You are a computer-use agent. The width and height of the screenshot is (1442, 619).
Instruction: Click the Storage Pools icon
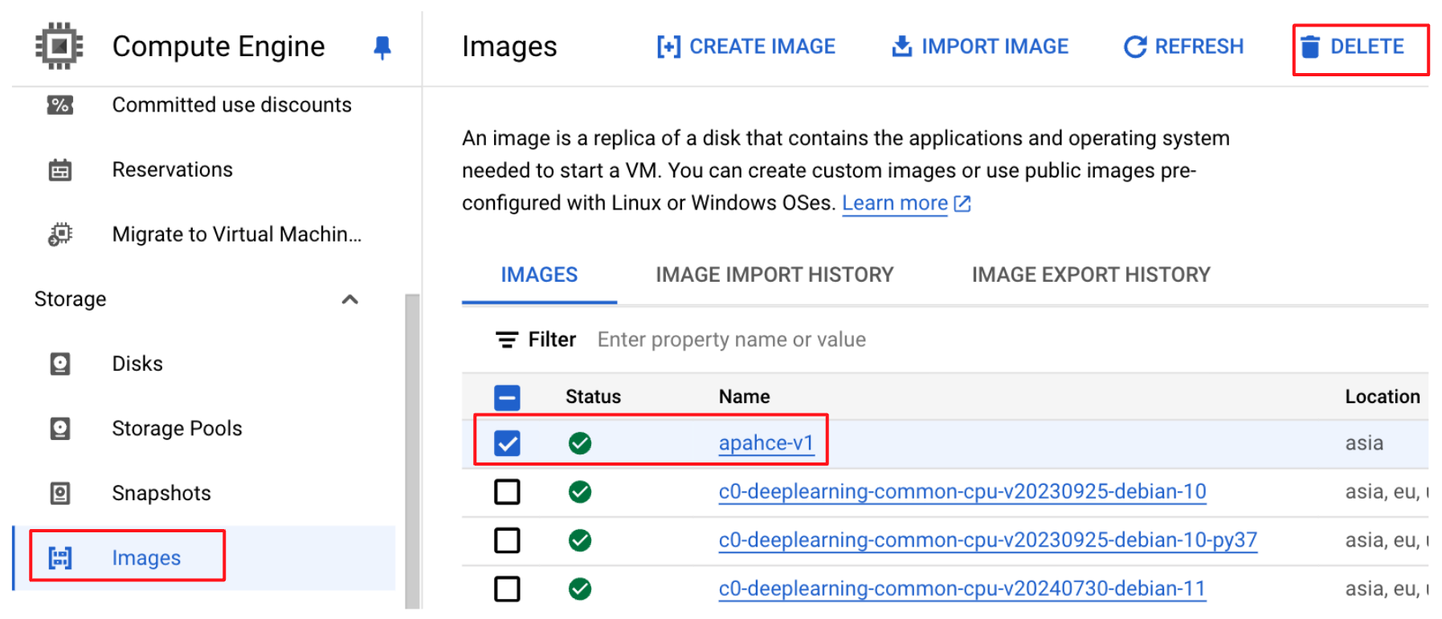[60, 429]
